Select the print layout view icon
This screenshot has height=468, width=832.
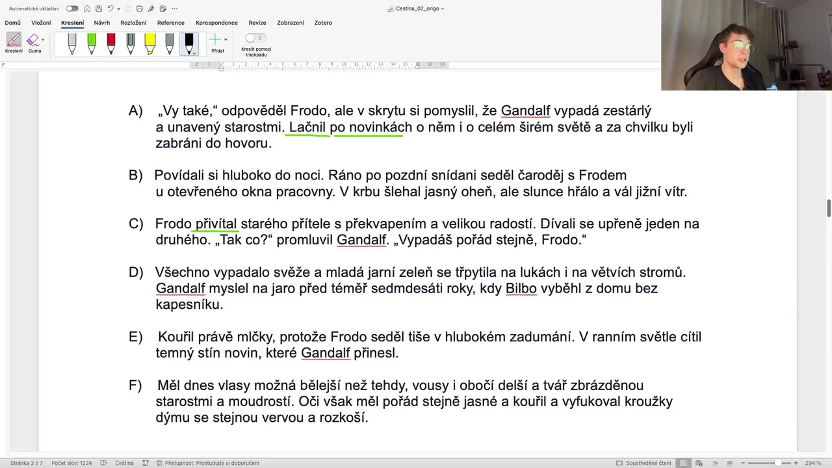[x=683, y=463]
